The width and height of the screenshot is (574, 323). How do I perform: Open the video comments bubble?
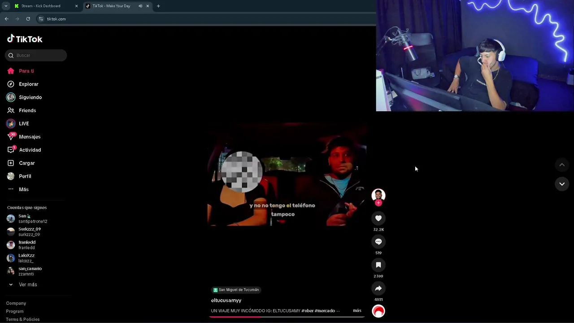pyautogui.click(x=378, y=241)
